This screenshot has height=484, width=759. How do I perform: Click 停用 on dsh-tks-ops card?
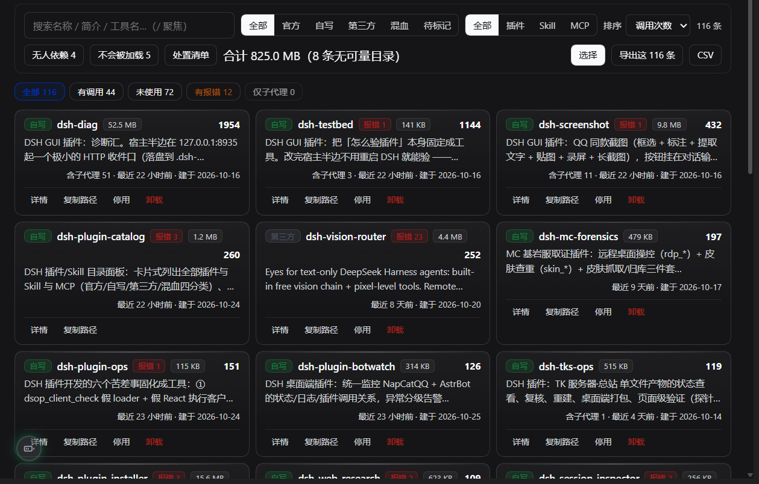coord(603,442)
